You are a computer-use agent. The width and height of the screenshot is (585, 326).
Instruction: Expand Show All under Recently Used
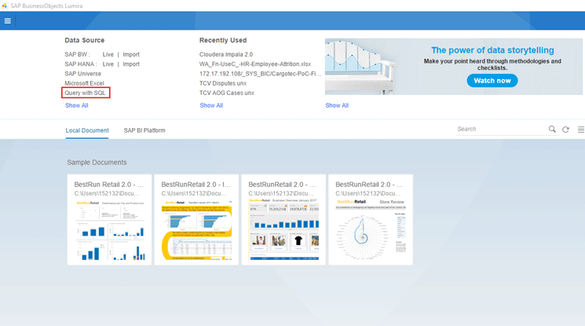(x=211, y=105)
